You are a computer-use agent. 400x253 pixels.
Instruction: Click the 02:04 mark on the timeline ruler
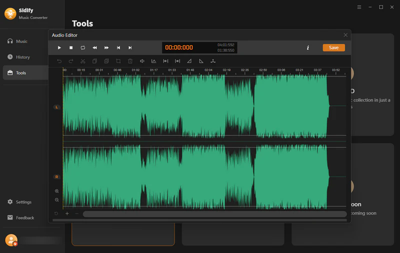[x=208, y=70]
